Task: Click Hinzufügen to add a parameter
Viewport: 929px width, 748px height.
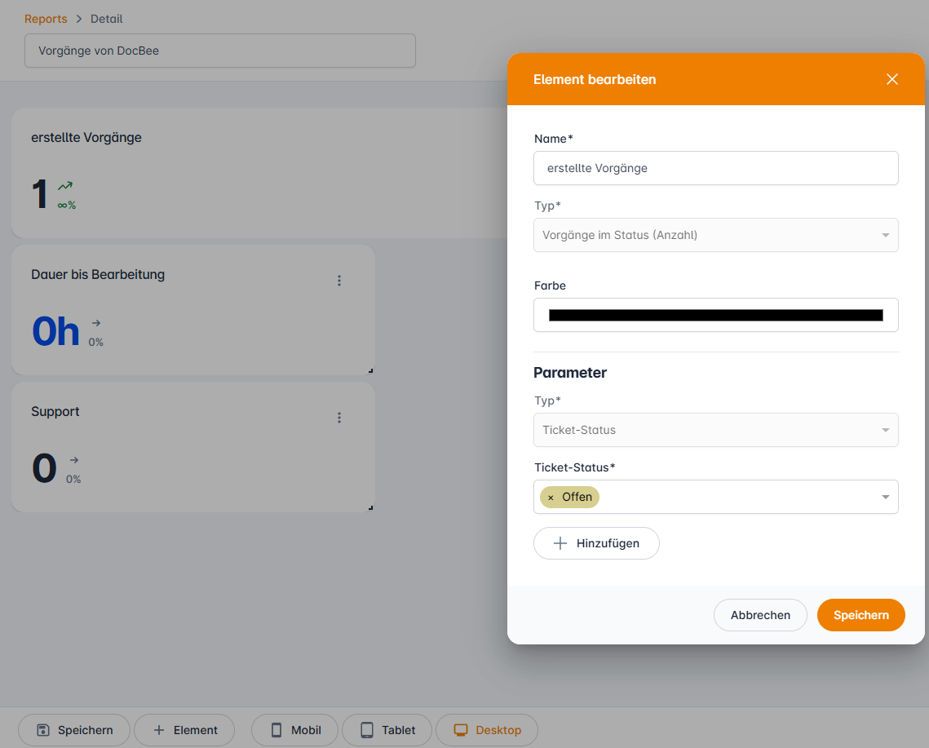Action: [596, 543]
